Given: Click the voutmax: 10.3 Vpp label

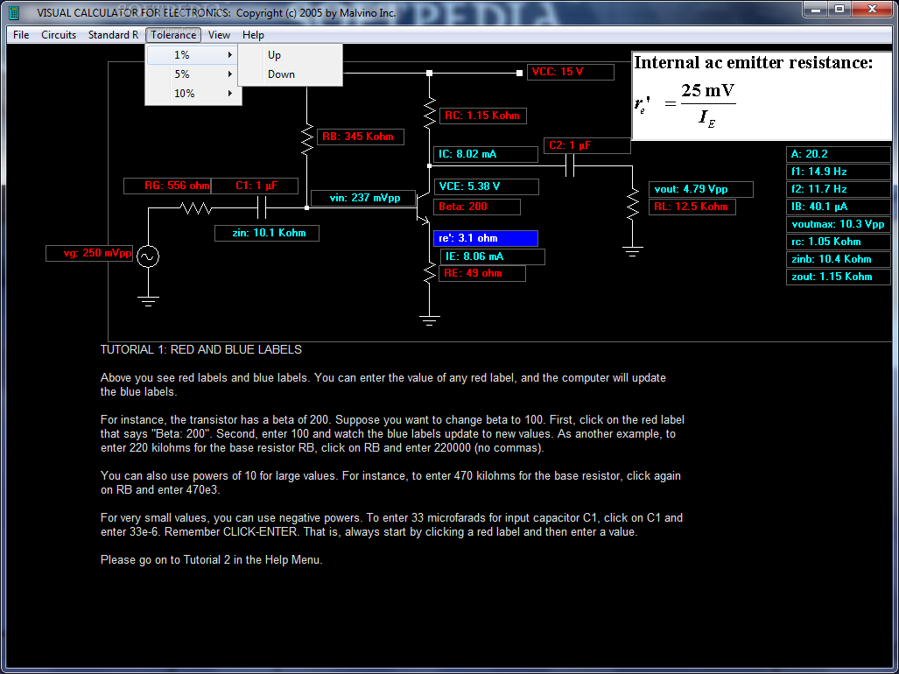Looking at the screenshot, I should pos(839,224).
